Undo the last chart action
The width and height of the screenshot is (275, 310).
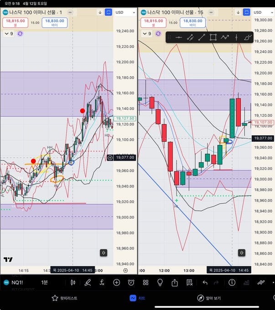click(x=205, y=283)
